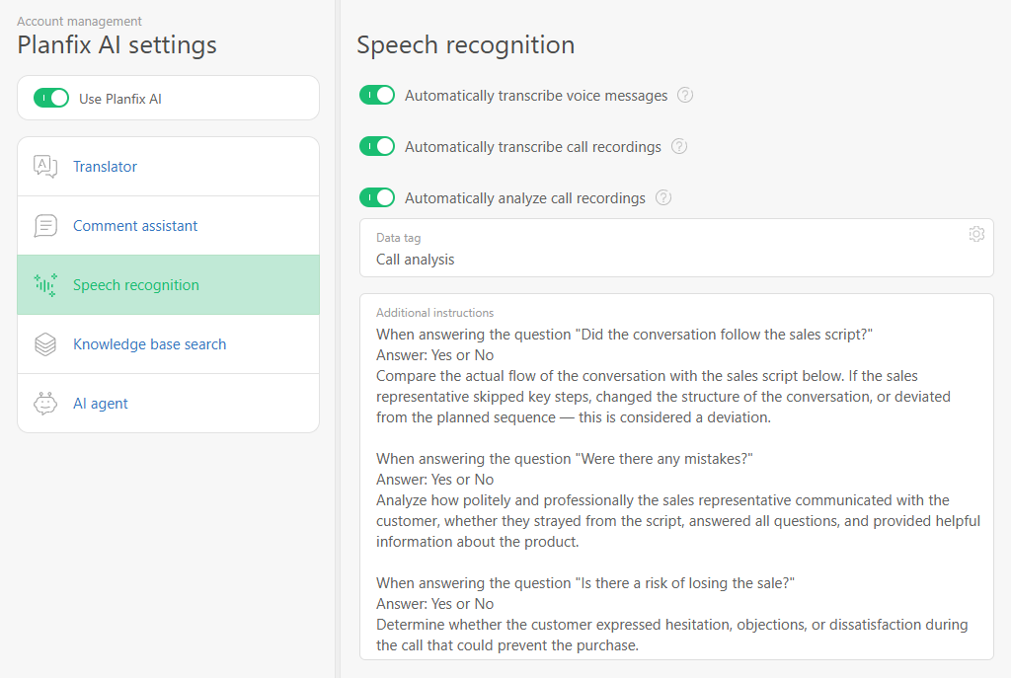The height and width of the screenshot is (678, 1011).
Task: Show help for analyze call recordings
Action: [x=662, y=197]
